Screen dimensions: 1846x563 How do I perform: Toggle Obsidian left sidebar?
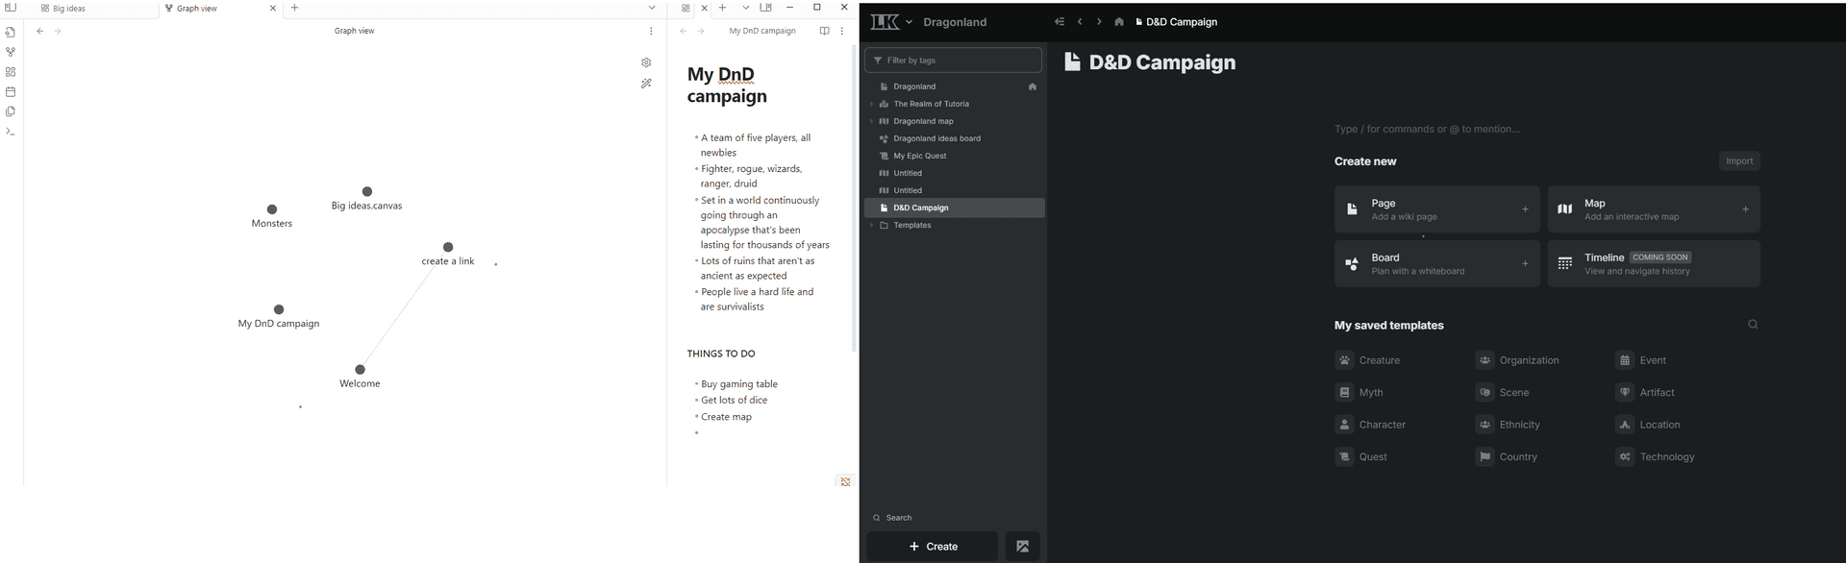click(11, 8)
